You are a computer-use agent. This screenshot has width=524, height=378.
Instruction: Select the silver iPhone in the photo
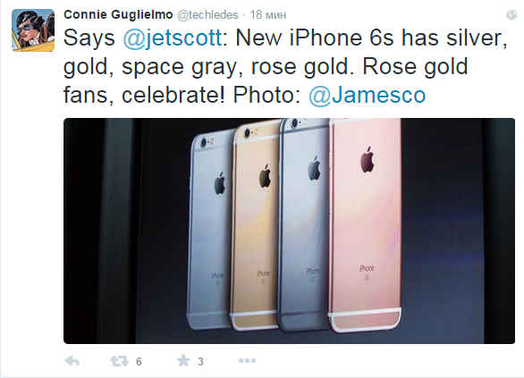point(210,231)
